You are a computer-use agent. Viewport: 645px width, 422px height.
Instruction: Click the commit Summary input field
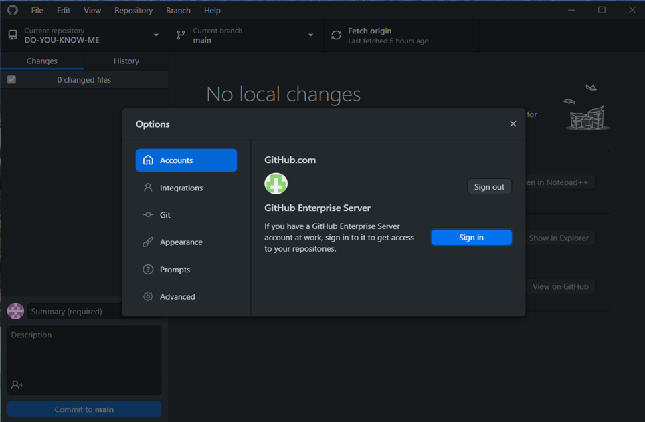pos(75,311)
